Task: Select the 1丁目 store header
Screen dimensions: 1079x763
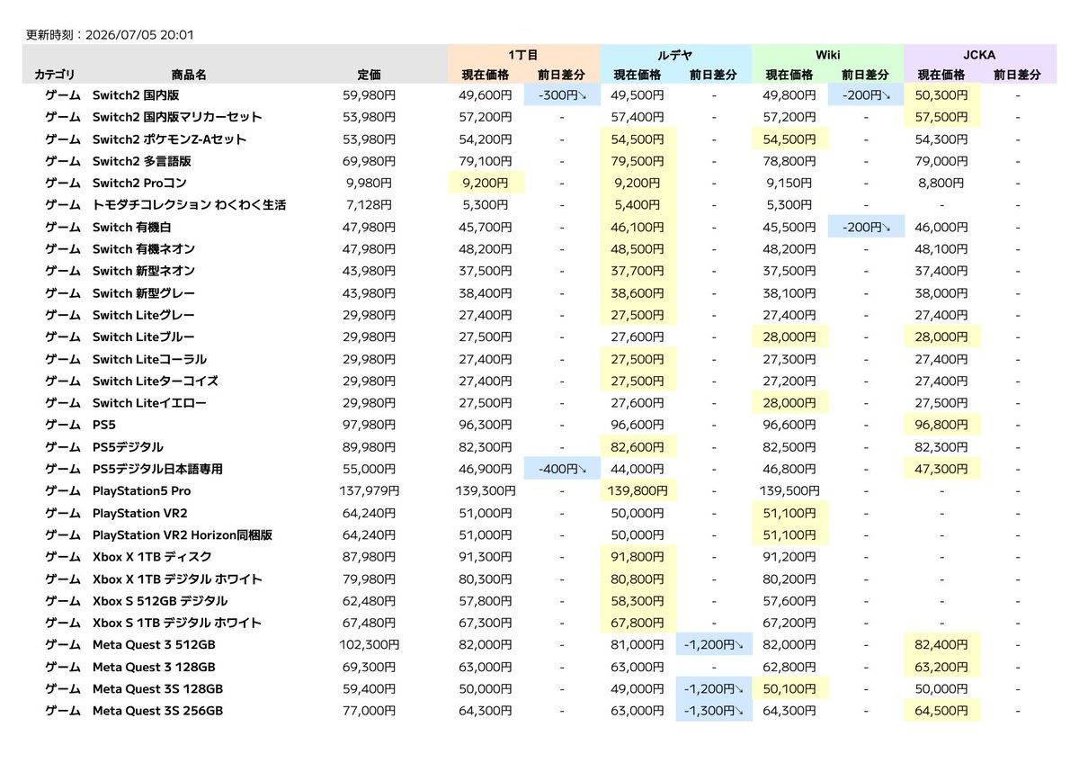Action: 523,55
